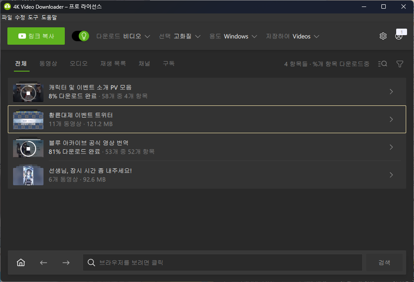
Task: Select the 블루 아카이브 공식 영상 번역 title
Action: (x=89, y=143)
